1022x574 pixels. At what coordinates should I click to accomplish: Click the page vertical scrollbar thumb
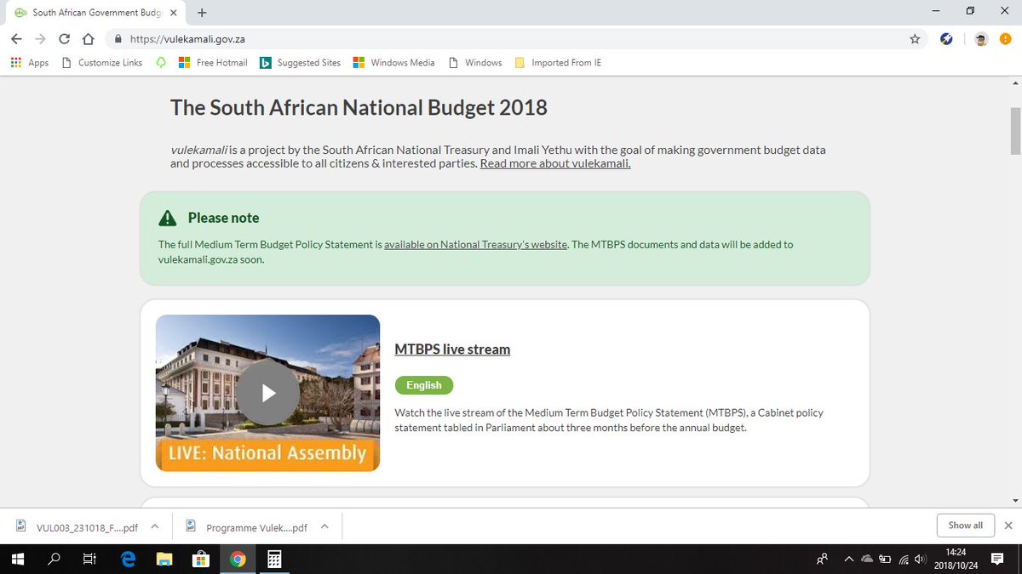tap(1014, 131)
